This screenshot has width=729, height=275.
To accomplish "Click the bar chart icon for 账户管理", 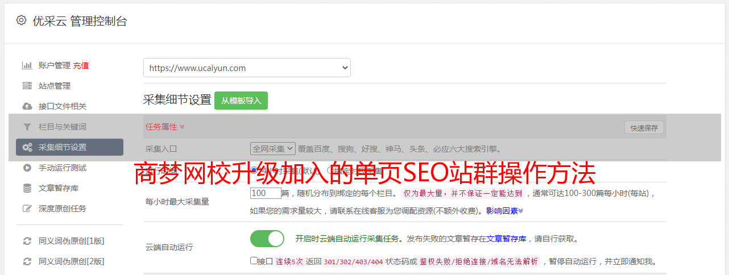I will (x=27, y=65).
